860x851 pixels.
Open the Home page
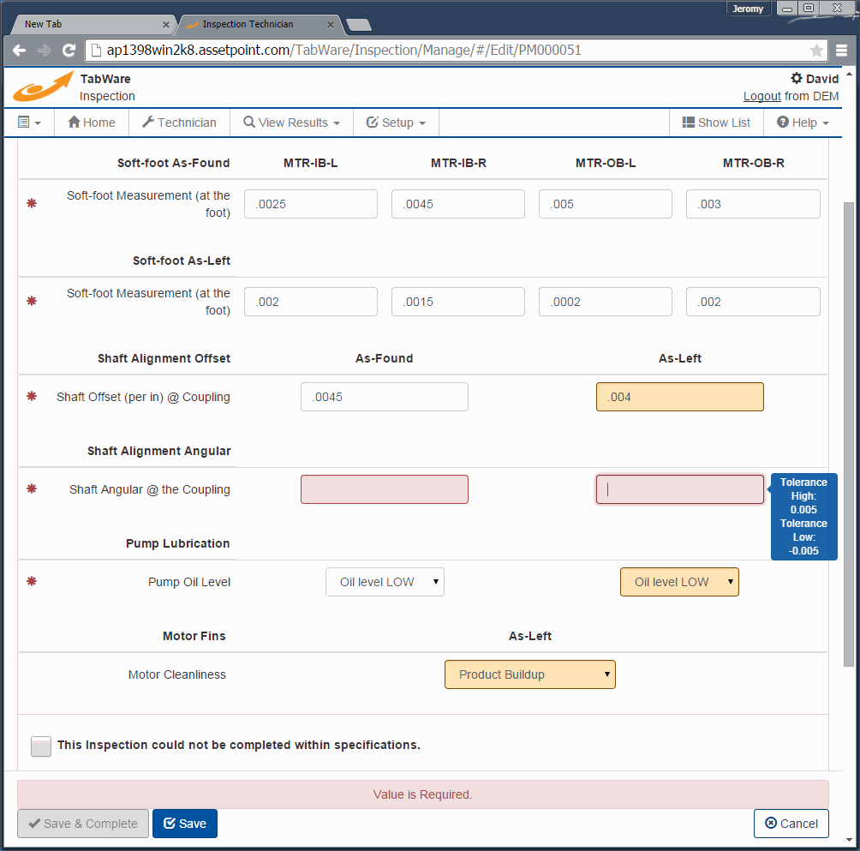pyautogui.click(x=91, y=122)
